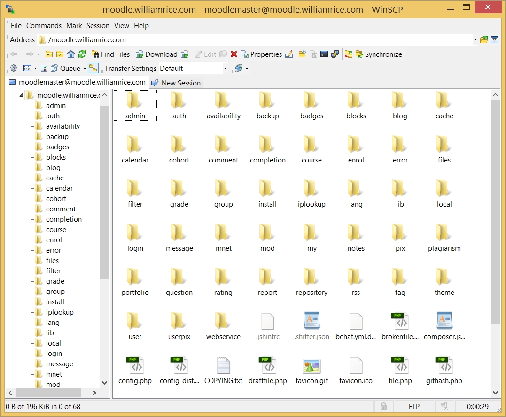The height and width of the screenshot is (417, 506).
Task: Open session in PuTTY icon
Action: (x=335, y=54)
